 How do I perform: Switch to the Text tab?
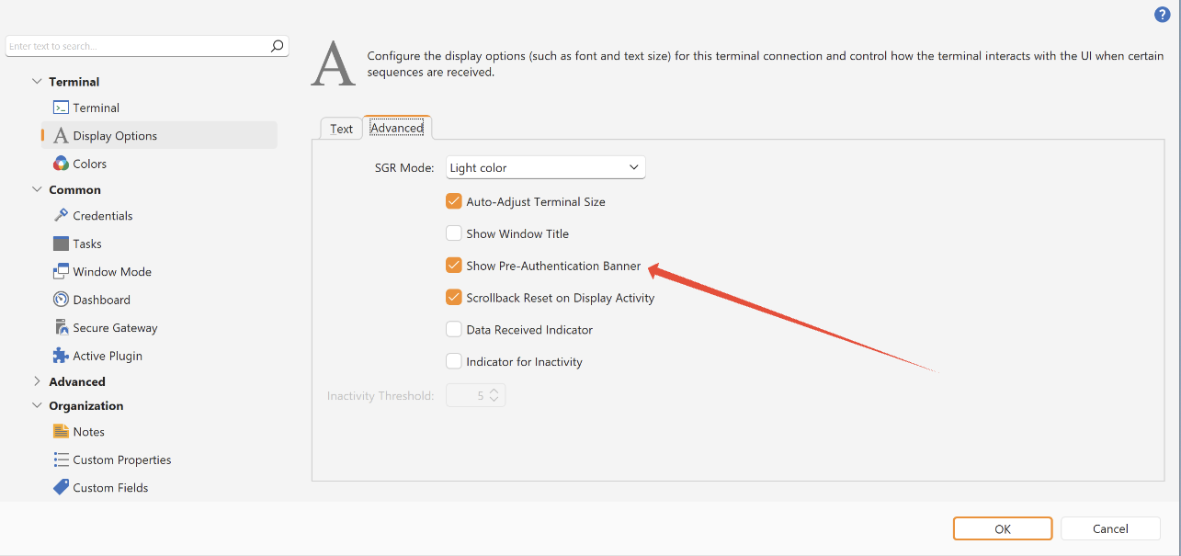341,129
